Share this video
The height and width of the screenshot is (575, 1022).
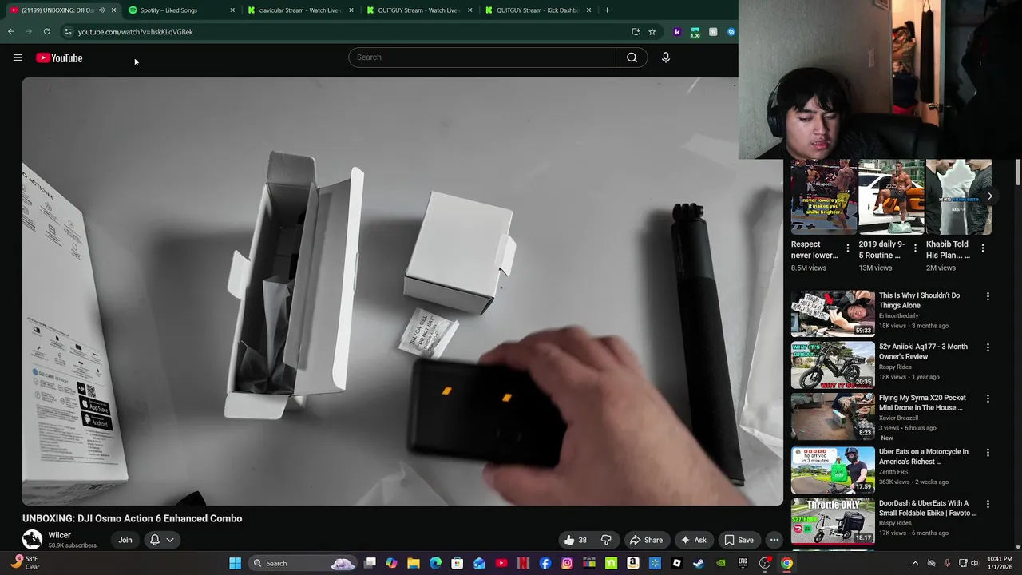(x=646, y=540)
